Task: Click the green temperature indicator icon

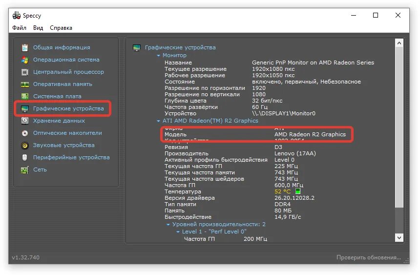Action: [297, 191]
